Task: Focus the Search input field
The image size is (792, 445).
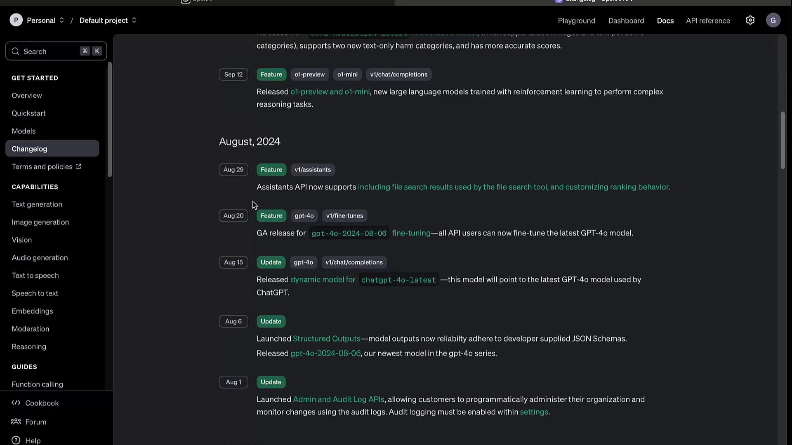Action: tap(49, 52)
